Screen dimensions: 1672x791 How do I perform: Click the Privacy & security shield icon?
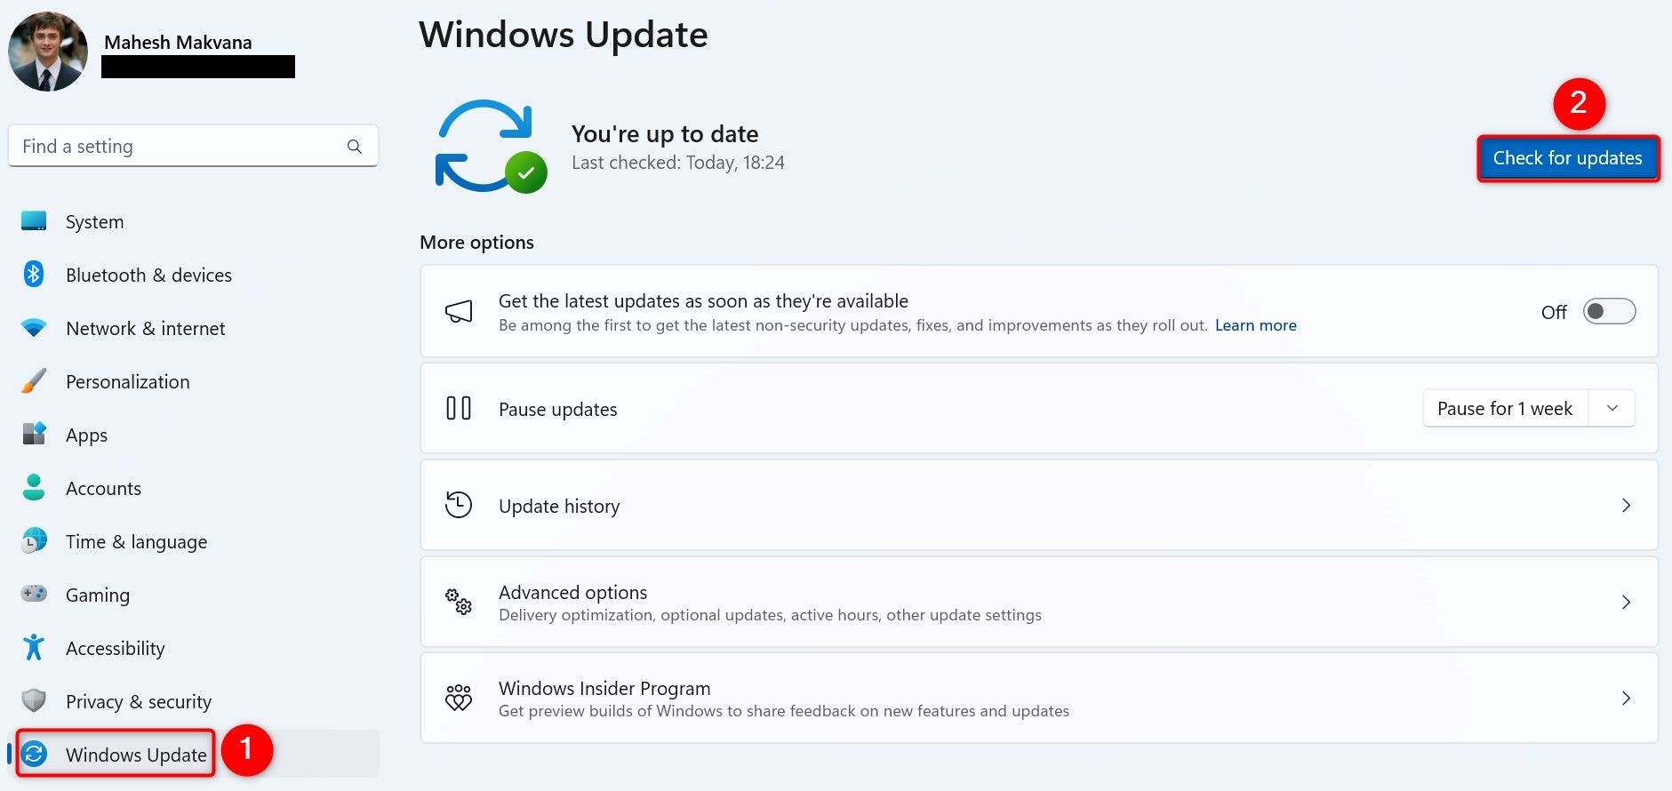click(x=34, y=700)
